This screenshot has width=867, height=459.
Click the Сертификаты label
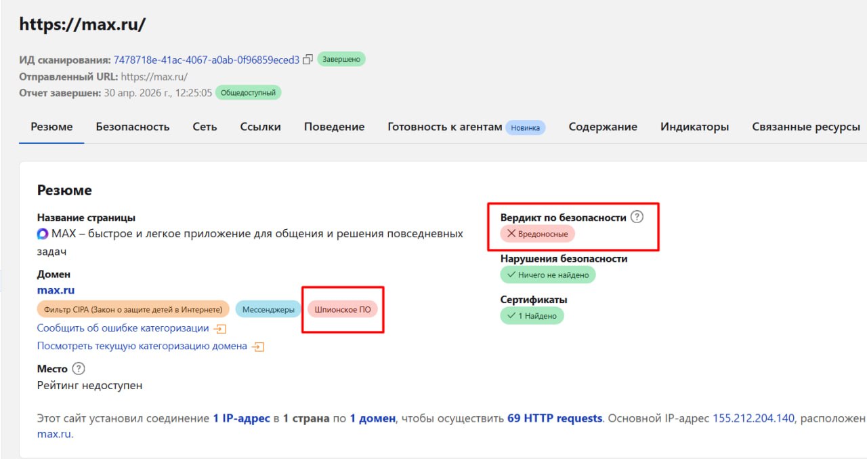tap(534, 299)
